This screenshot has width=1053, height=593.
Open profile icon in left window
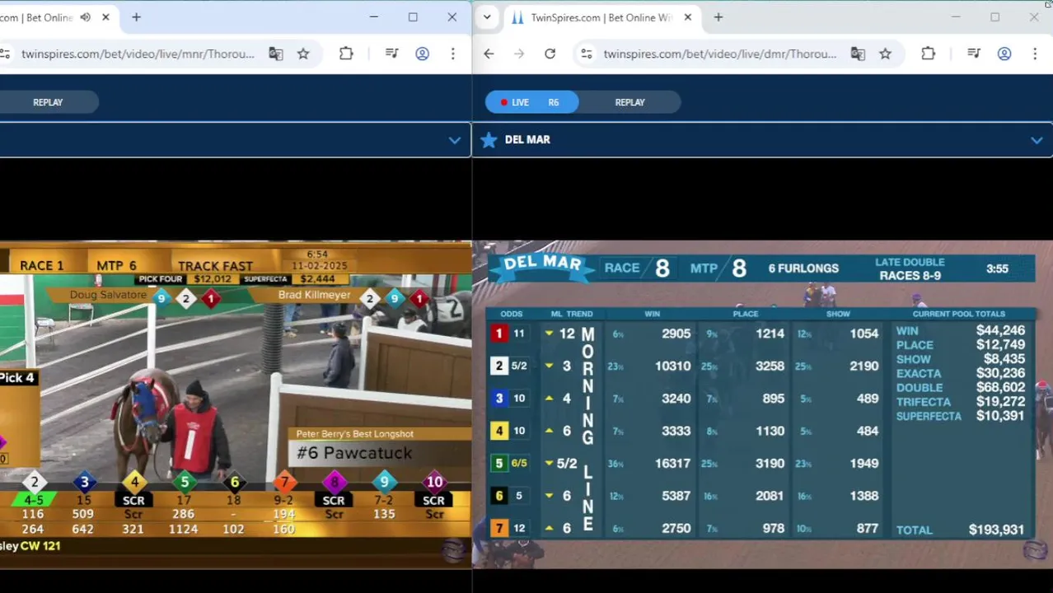[x=422, y=54]
